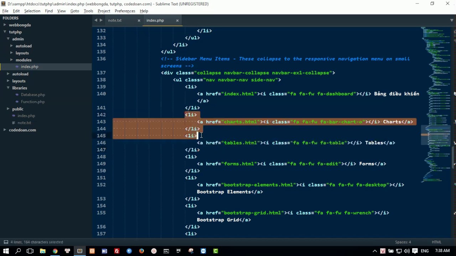Expand the modules folder
The image size is (456, 256).
pos(11,60)
